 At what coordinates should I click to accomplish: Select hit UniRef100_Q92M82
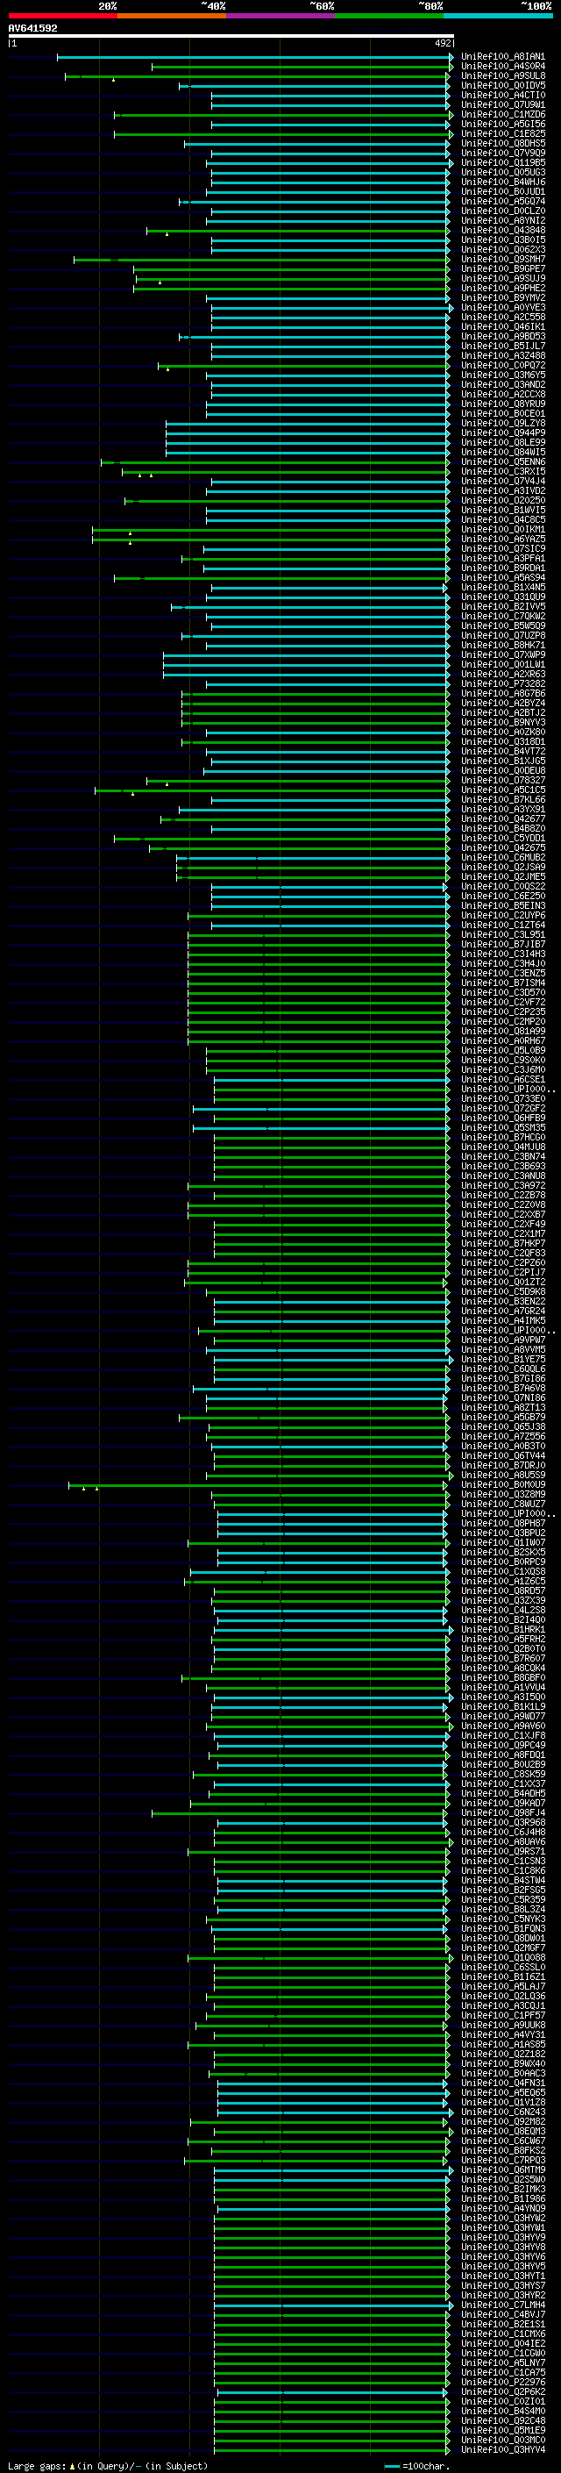[x=502, y=2123]
